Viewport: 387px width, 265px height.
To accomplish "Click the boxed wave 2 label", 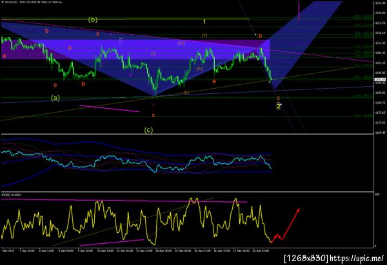I will tap(279, 106).
